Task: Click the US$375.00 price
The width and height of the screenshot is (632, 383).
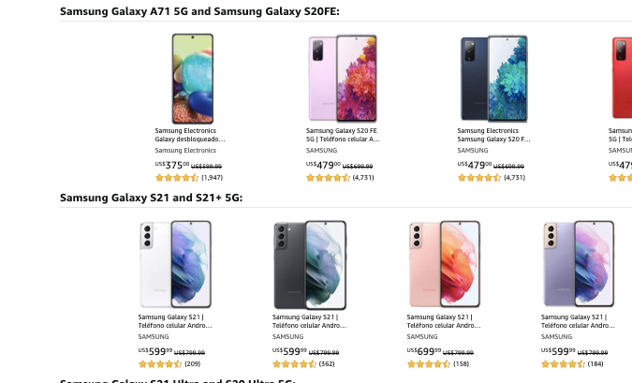Action: pos(172,165)
